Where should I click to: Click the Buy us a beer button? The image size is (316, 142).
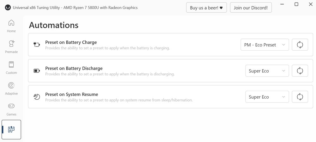[x=206, y=8]
